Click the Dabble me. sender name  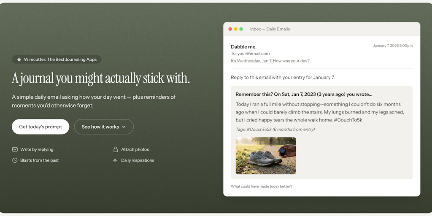tap(243, 47)
